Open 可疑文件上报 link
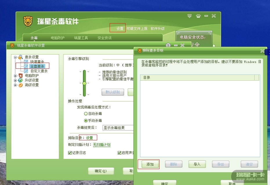The width and height of the screenshot is (270, 185). (x=137, y=29)
